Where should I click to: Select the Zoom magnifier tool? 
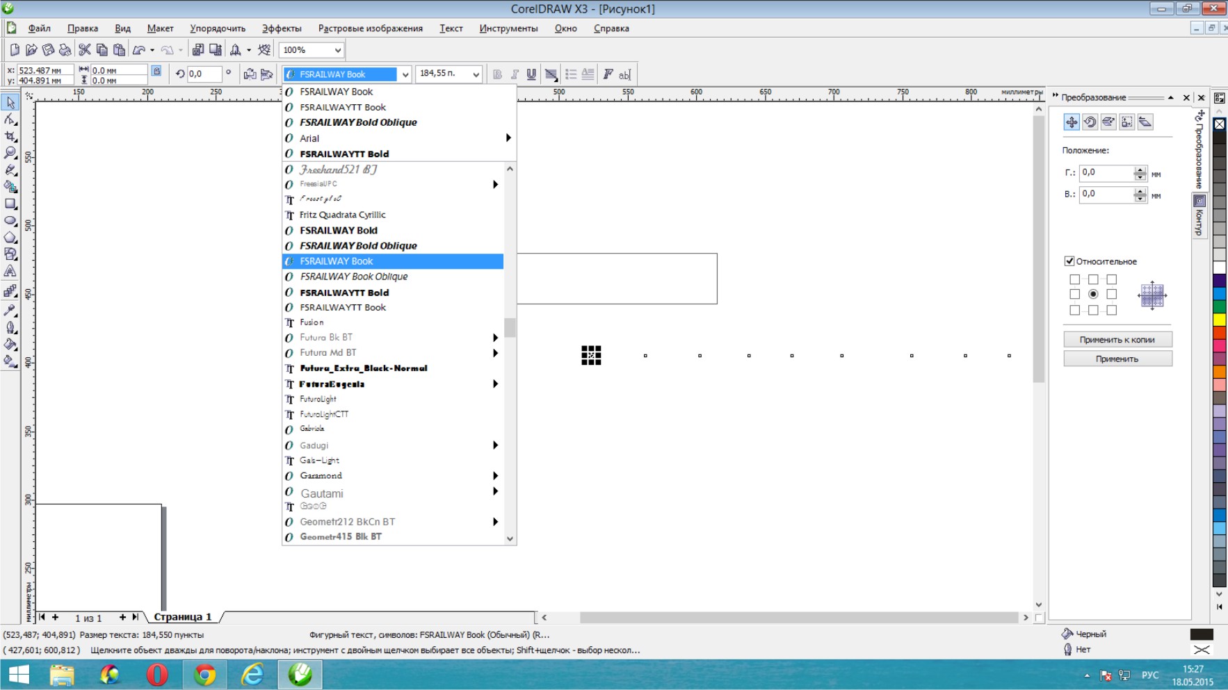[10, 153]
